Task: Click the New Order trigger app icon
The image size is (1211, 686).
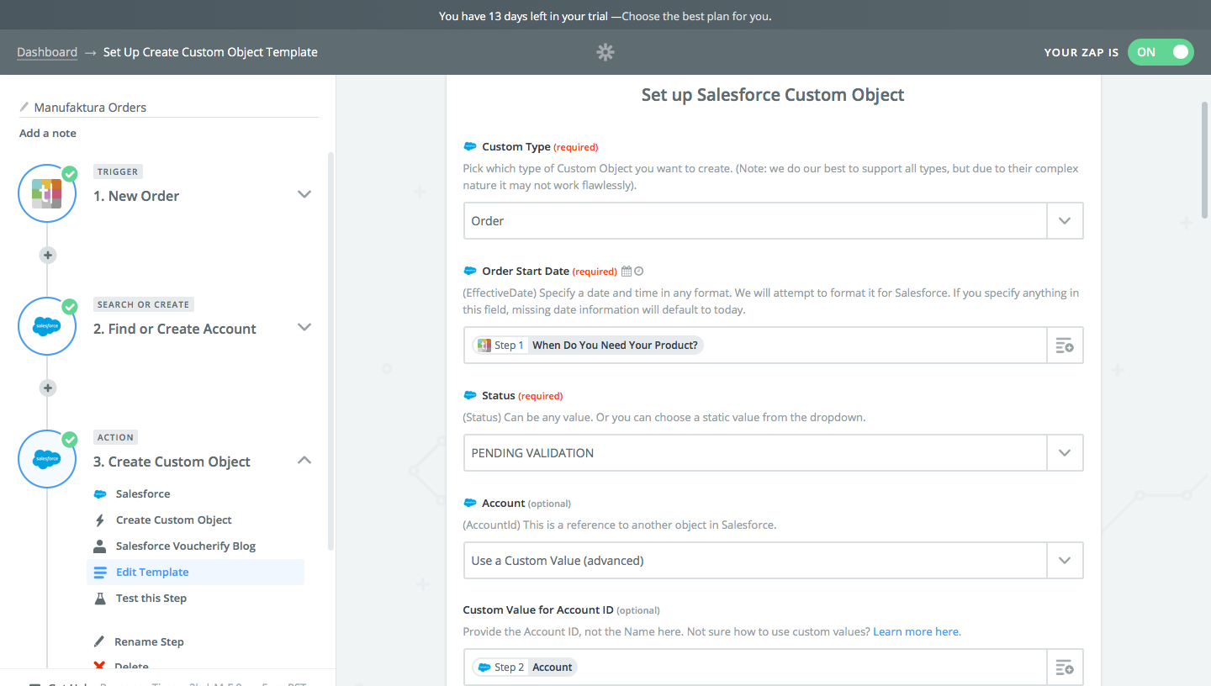Action: tap(47, 194)
